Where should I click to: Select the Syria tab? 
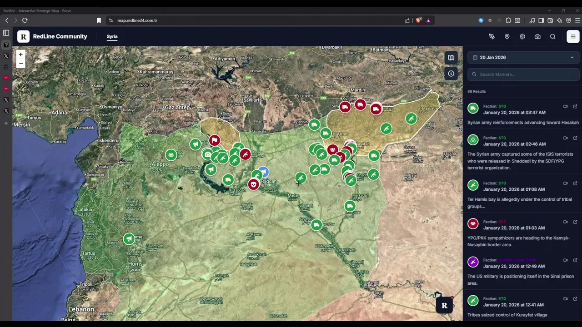click(x=112, y=36)
